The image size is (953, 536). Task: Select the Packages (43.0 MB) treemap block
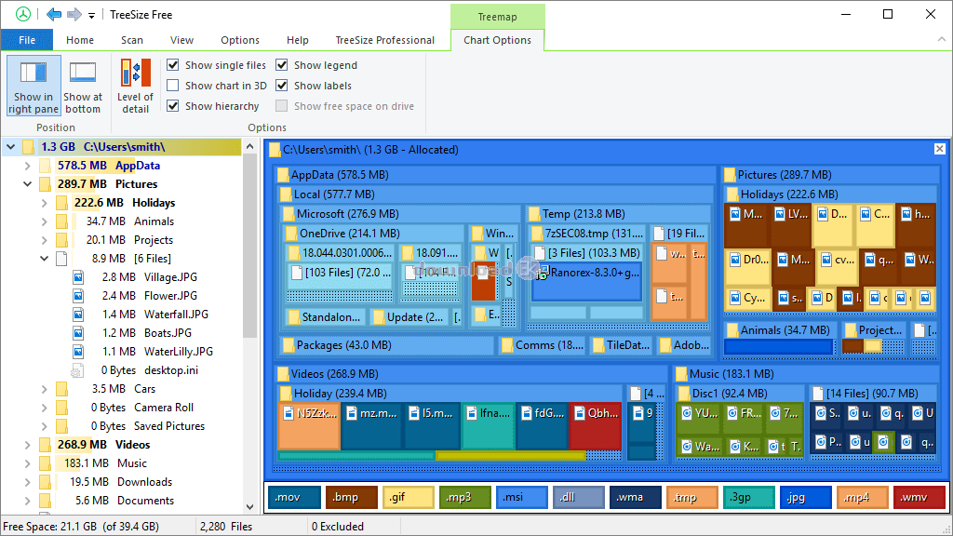[x=385, y=345]
